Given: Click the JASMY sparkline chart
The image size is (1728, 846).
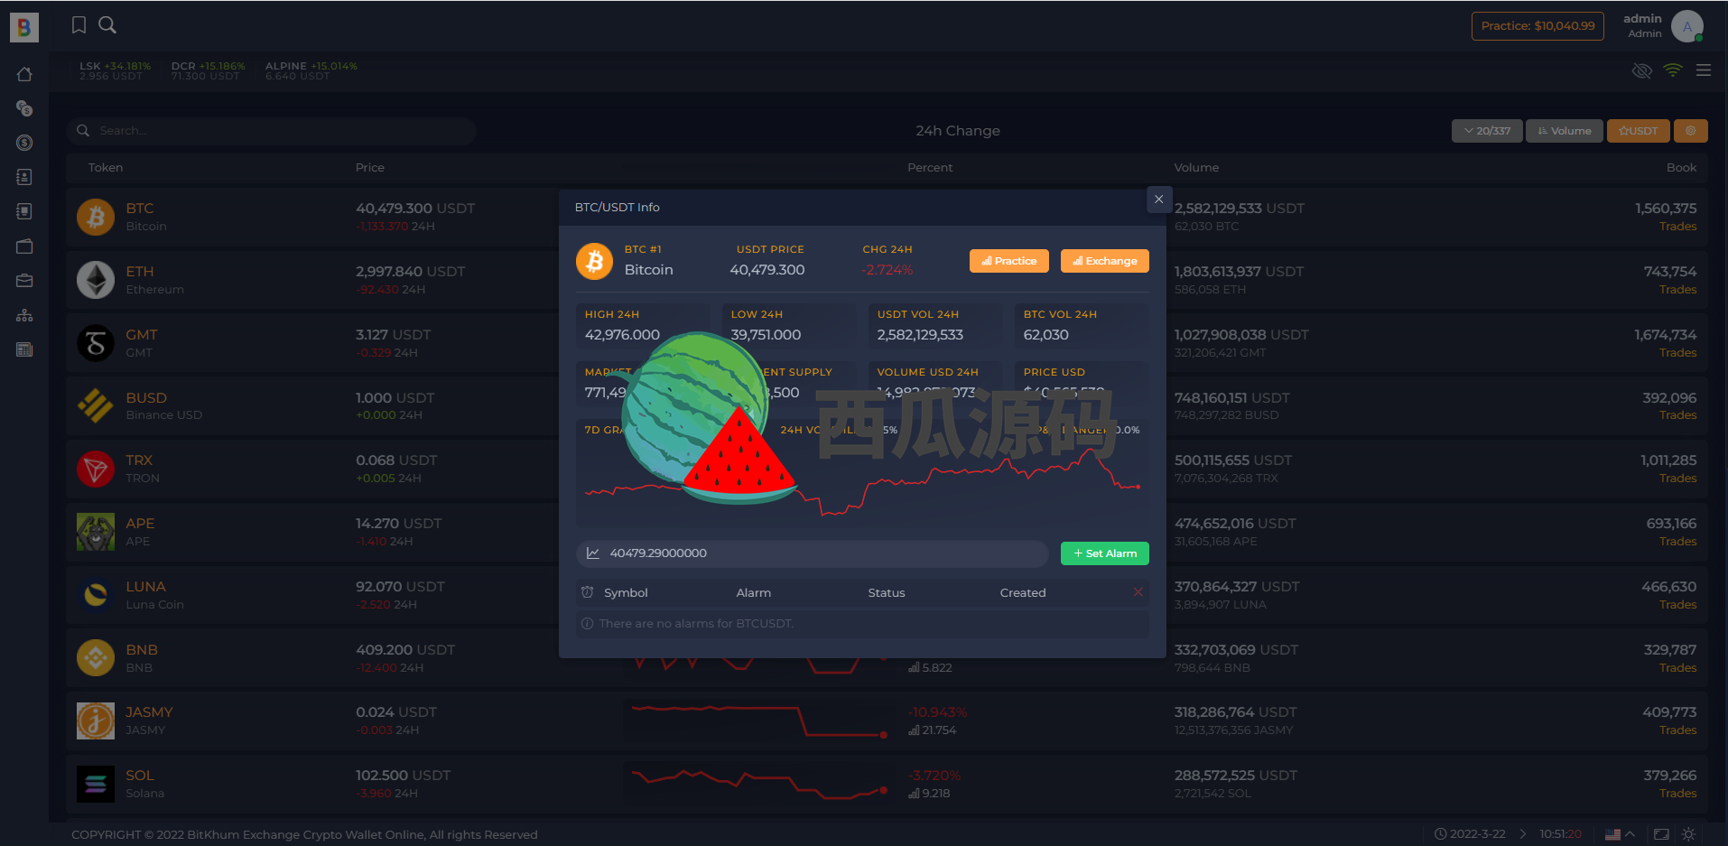Looking at the screenshot, I should click(758, 720).
